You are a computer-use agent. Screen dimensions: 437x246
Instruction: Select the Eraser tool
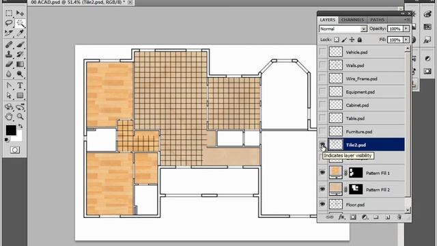click(x=9, y=64)
